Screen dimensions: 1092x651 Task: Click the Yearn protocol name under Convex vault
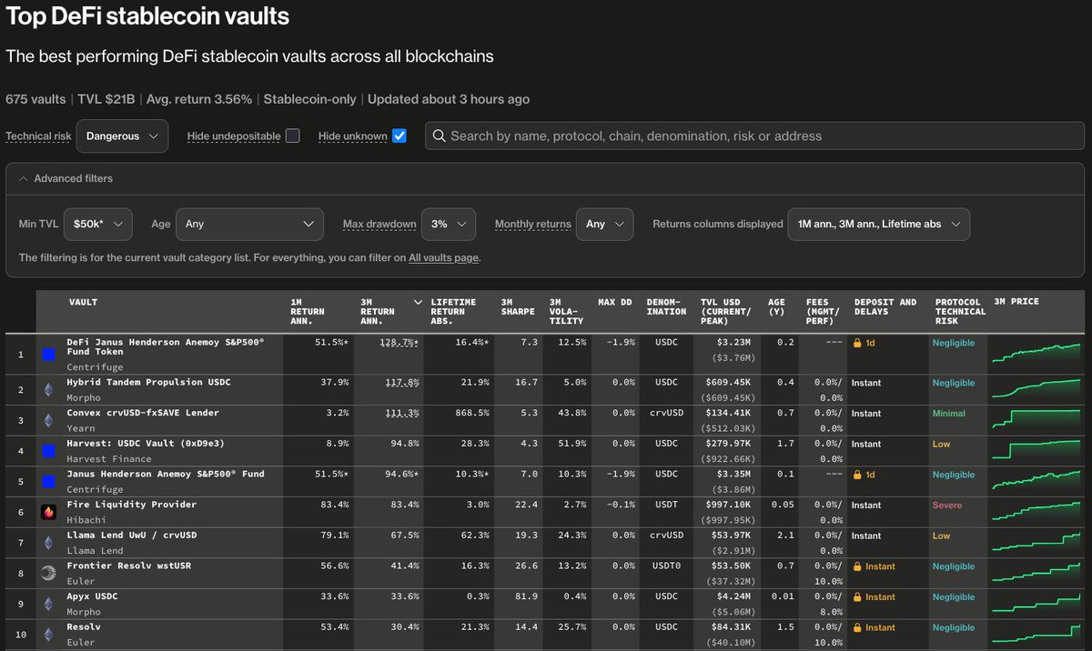pyautogui.click(x=80, y=428)
